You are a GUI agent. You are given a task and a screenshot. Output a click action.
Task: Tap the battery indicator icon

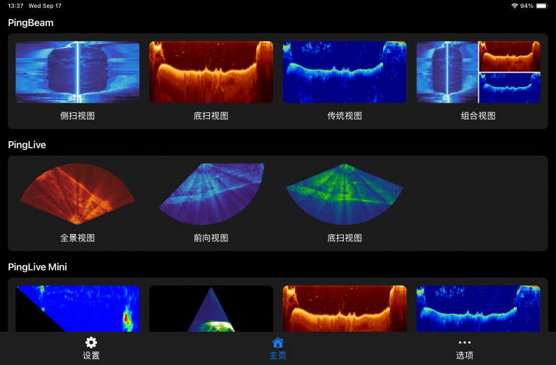point(543,6)
